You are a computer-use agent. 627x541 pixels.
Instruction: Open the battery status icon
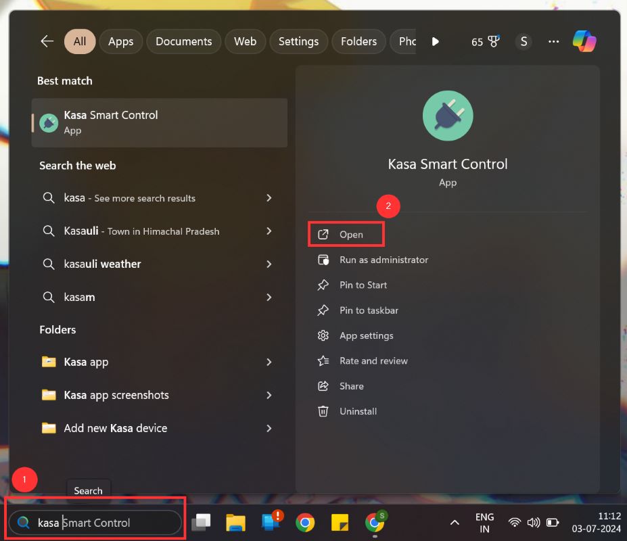pos(553,522)
